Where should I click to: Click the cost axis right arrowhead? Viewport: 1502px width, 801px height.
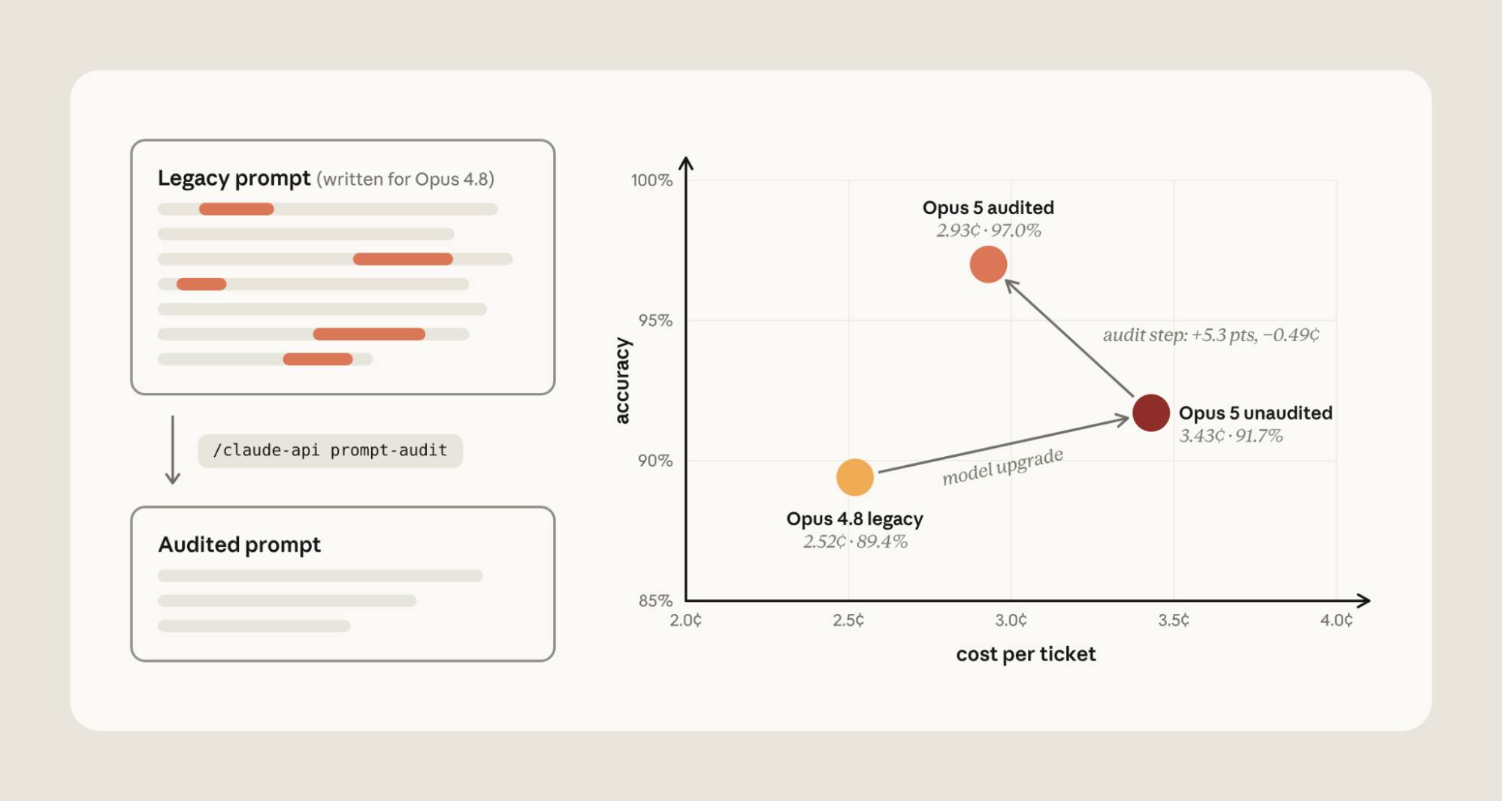click(1363, 600)
